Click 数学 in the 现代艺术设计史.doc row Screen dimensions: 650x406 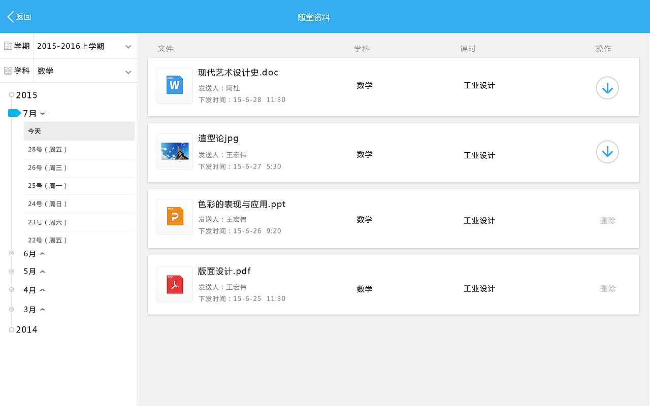pos(365,85)
